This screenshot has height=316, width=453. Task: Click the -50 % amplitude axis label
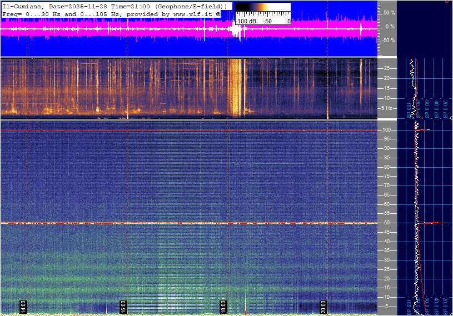pyautogui.click(x=387, y=41)
